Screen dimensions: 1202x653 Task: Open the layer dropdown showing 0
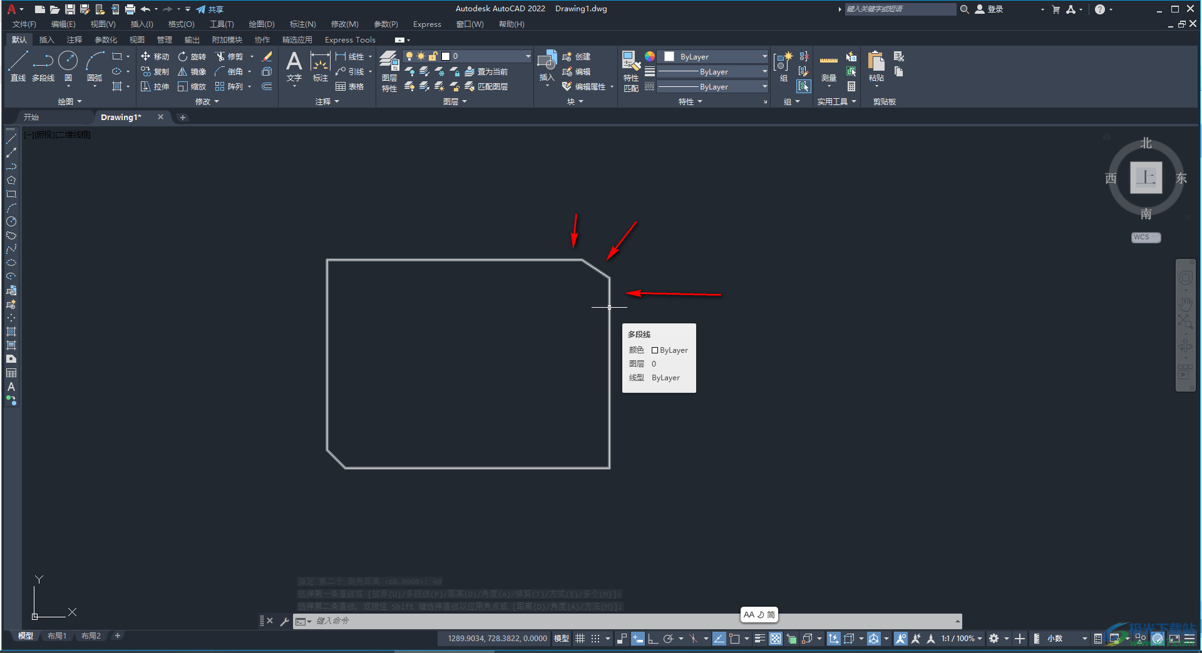467,56
